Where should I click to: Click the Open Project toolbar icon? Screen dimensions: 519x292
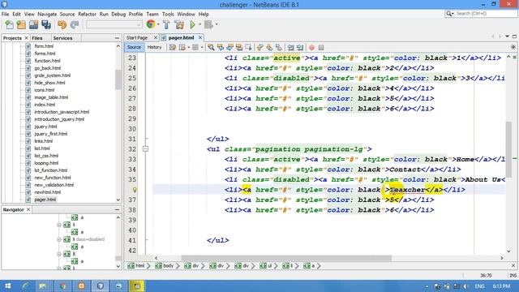click(33, 24)
